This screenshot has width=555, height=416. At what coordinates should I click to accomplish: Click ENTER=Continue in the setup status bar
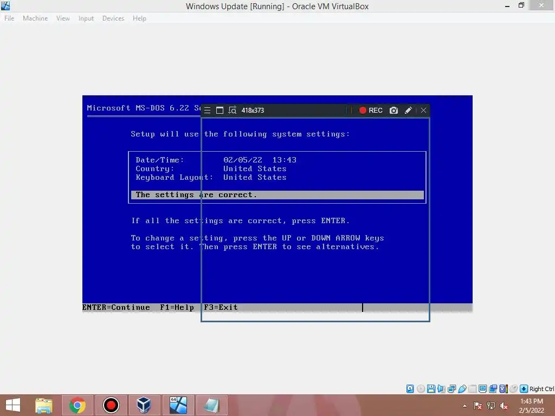click(x=116, y=308)
